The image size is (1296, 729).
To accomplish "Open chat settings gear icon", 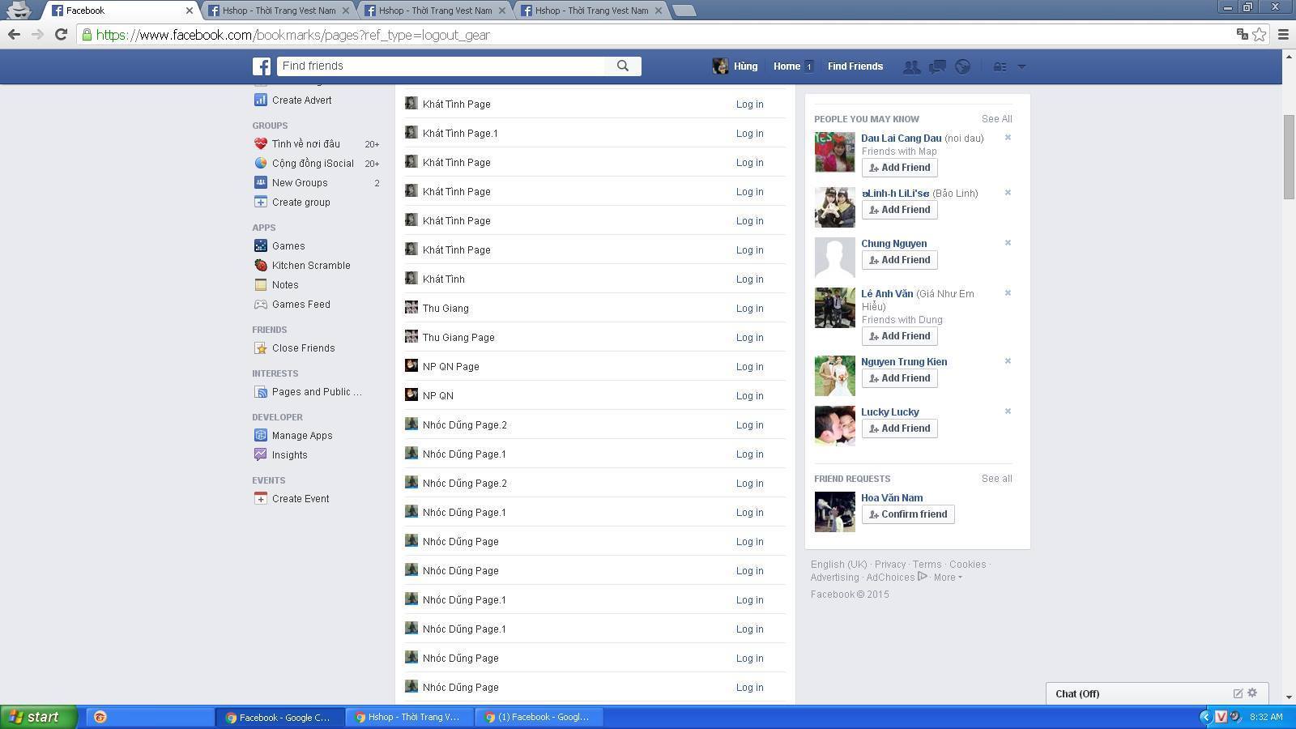I will click(x=1252, y=693).
